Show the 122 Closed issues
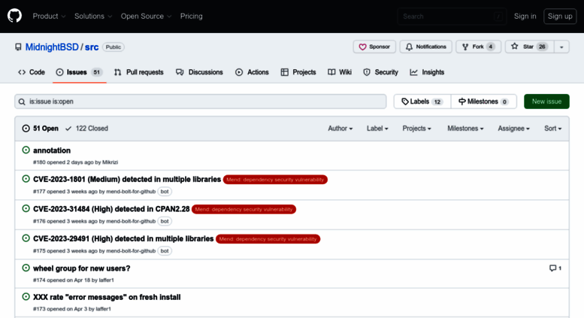584x318 pixels. tap(86, 129)
